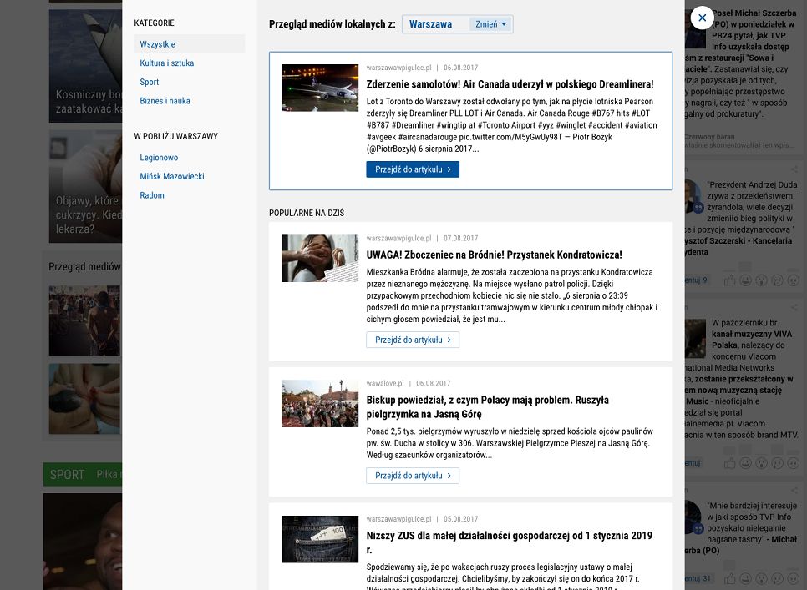Click the surprised reaction on Andrzej Duda post
This screenshot has width=807, height=590.
coord(762,280)
